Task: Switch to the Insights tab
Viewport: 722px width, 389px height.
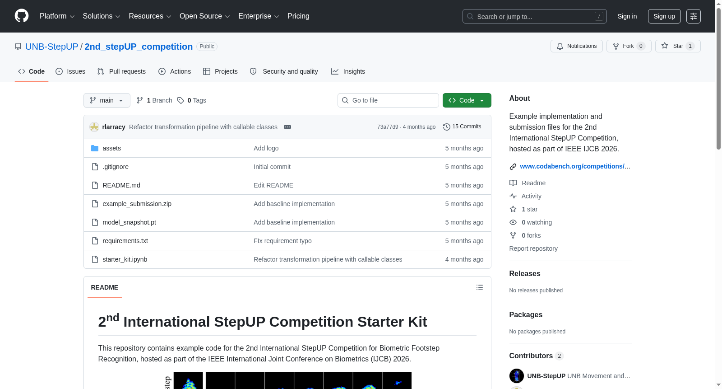Action: tap(348, 71)
